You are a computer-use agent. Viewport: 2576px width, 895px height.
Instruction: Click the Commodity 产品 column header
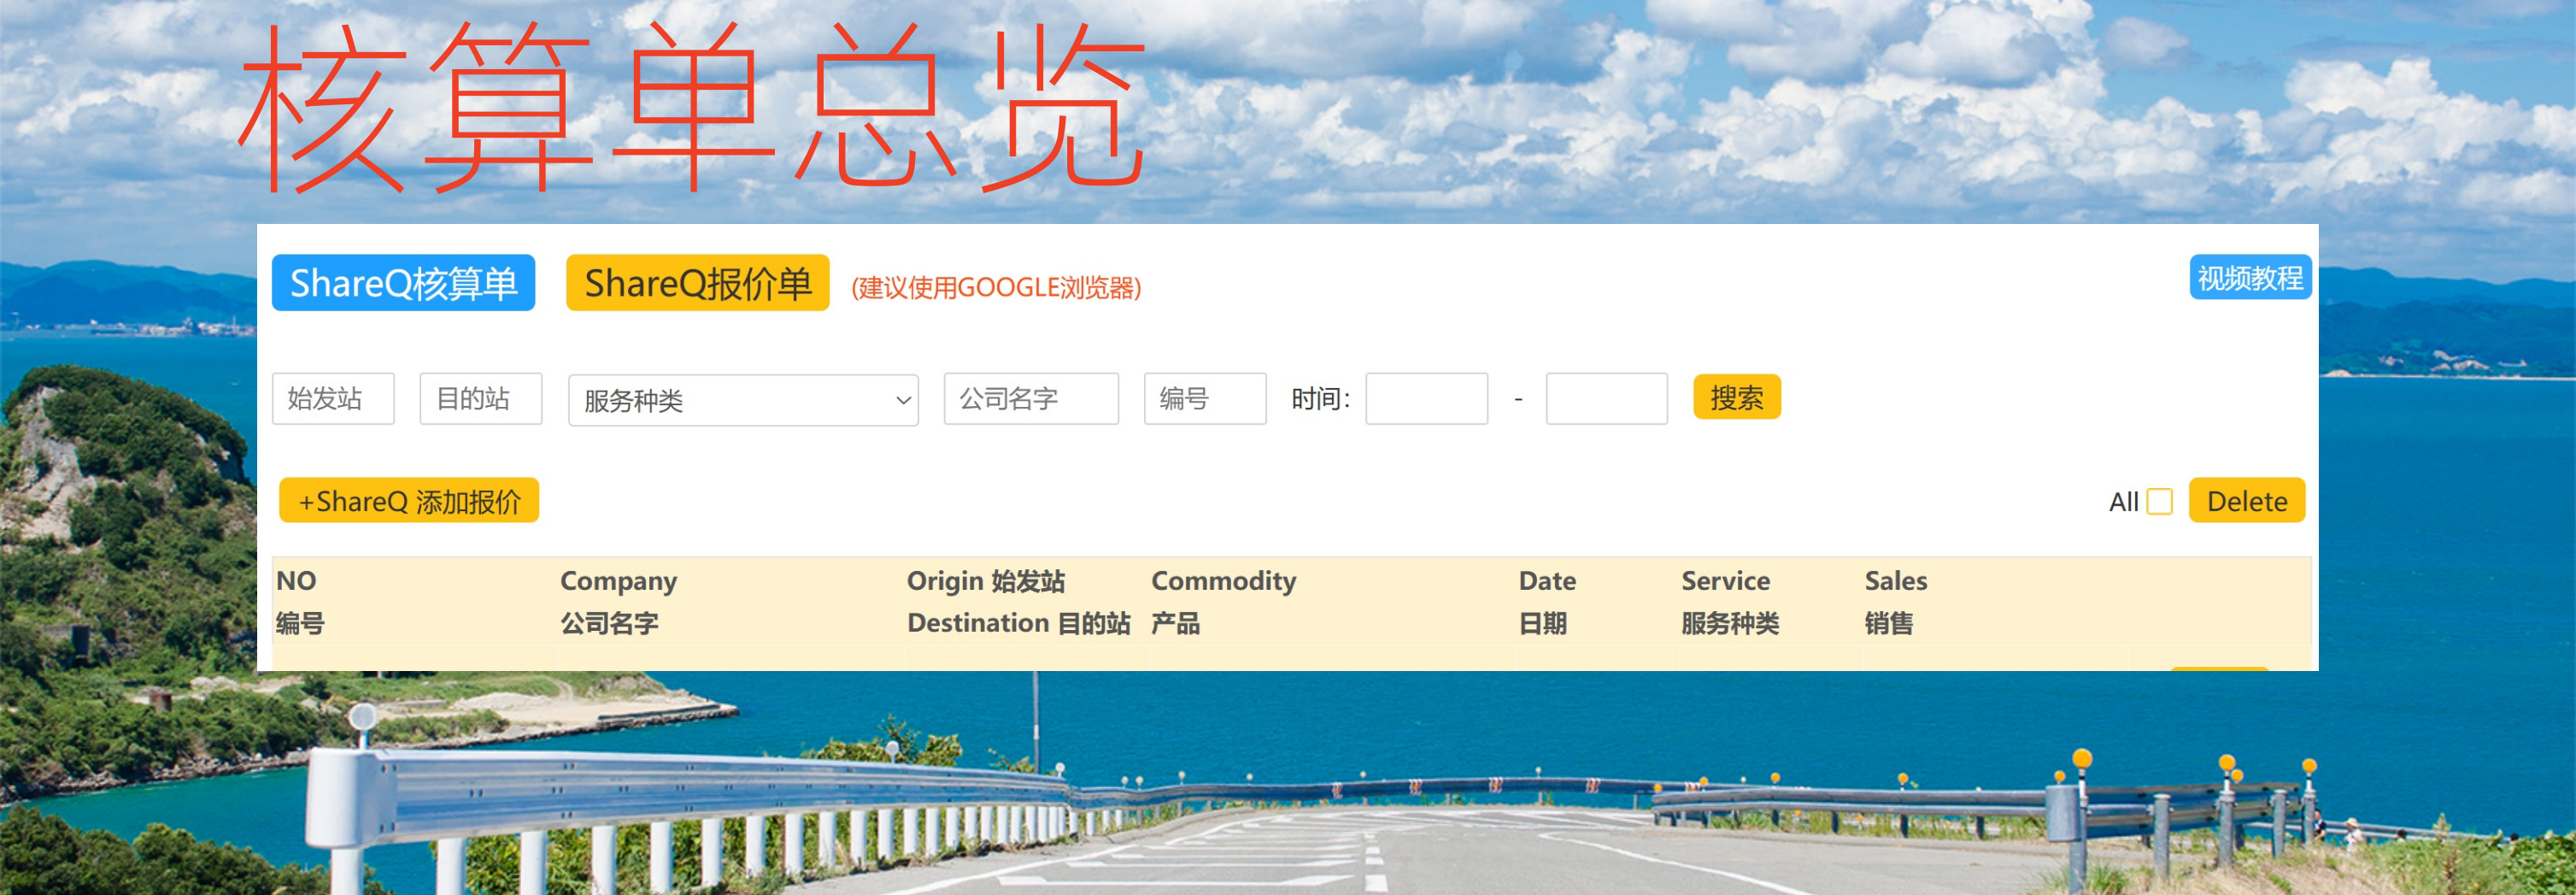pyautogui.click(x=1223, y=601)
